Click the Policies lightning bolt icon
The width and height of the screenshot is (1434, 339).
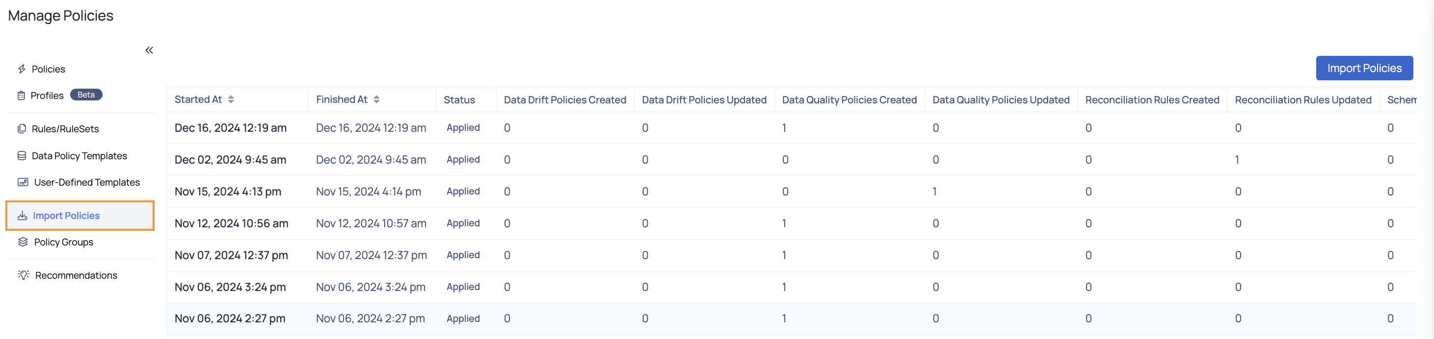tap(22, 69)
